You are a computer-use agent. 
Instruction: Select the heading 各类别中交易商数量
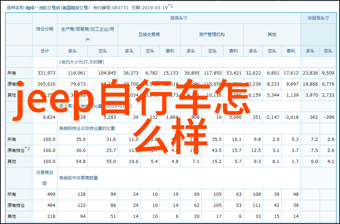[78, 178]
